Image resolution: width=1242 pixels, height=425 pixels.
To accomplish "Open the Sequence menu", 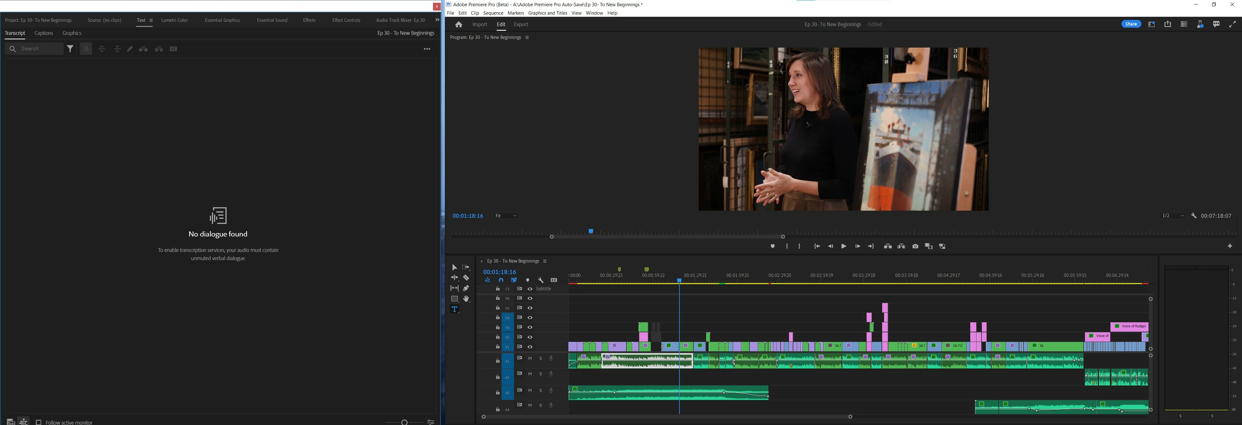I will [x=493, y=13].
